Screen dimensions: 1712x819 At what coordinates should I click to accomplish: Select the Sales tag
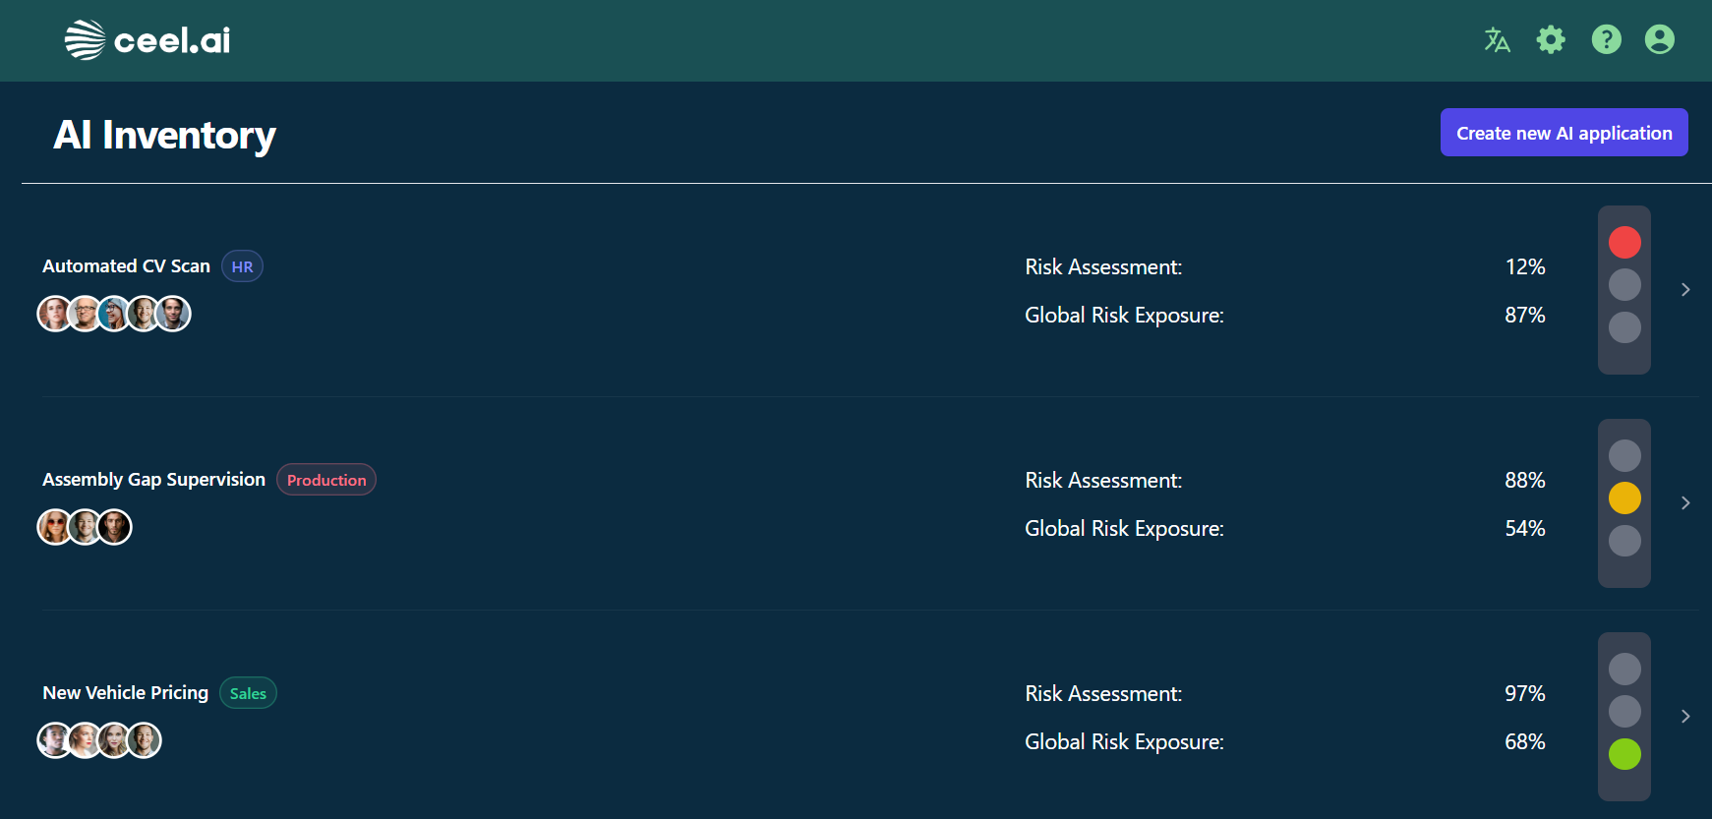point(248,693)
